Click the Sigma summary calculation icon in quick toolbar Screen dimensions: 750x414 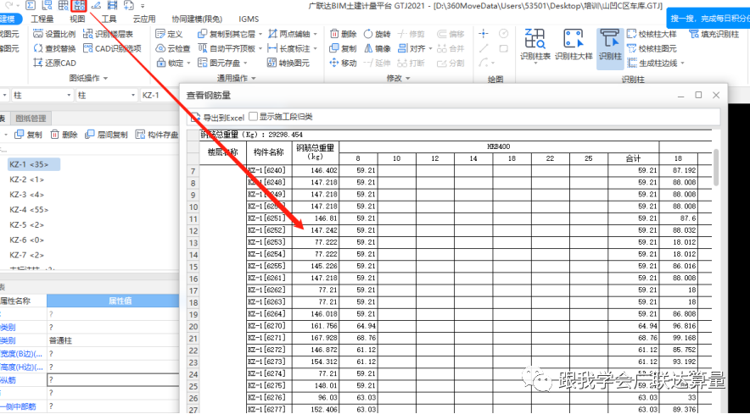click(x=30, y=6)
